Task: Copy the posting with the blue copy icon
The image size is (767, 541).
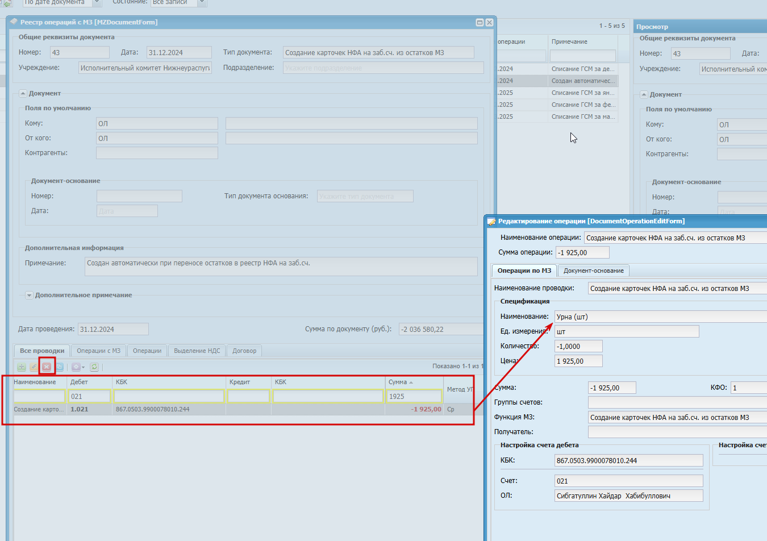Action: click(x=60, y=367)
